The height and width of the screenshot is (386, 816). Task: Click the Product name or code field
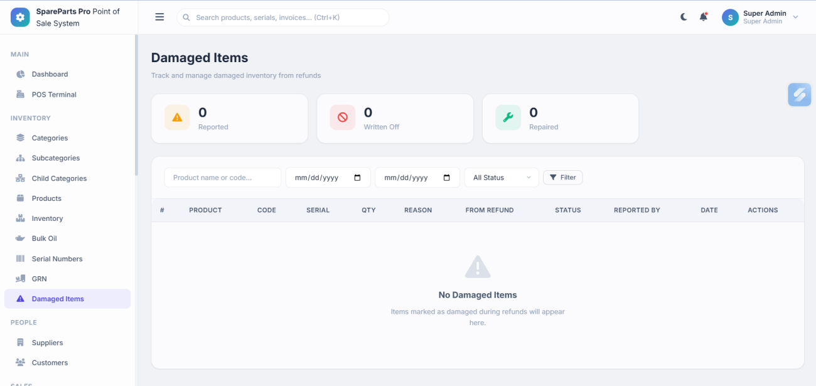pyautogui.click(x=223, y=178)
